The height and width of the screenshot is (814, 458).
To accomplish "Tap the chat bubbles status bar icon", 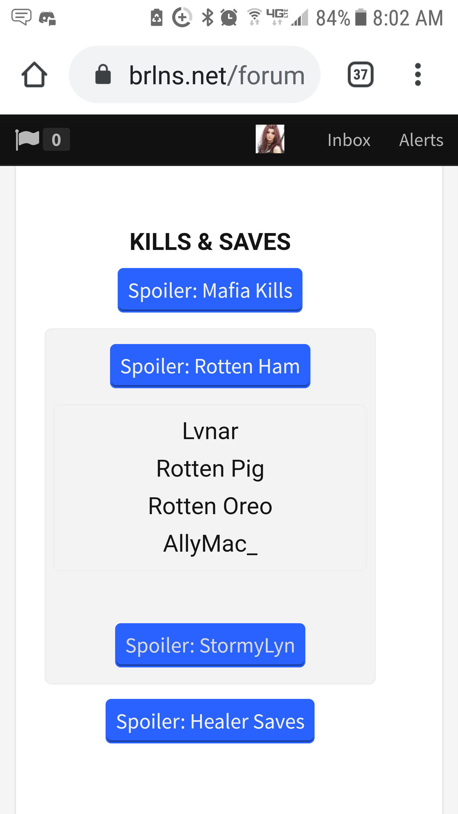I will [47, 18].
